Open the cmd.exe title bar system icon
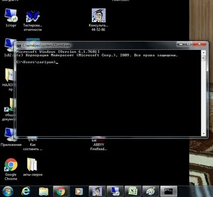This screenshot has height=197, width=213. pos(19,45)
